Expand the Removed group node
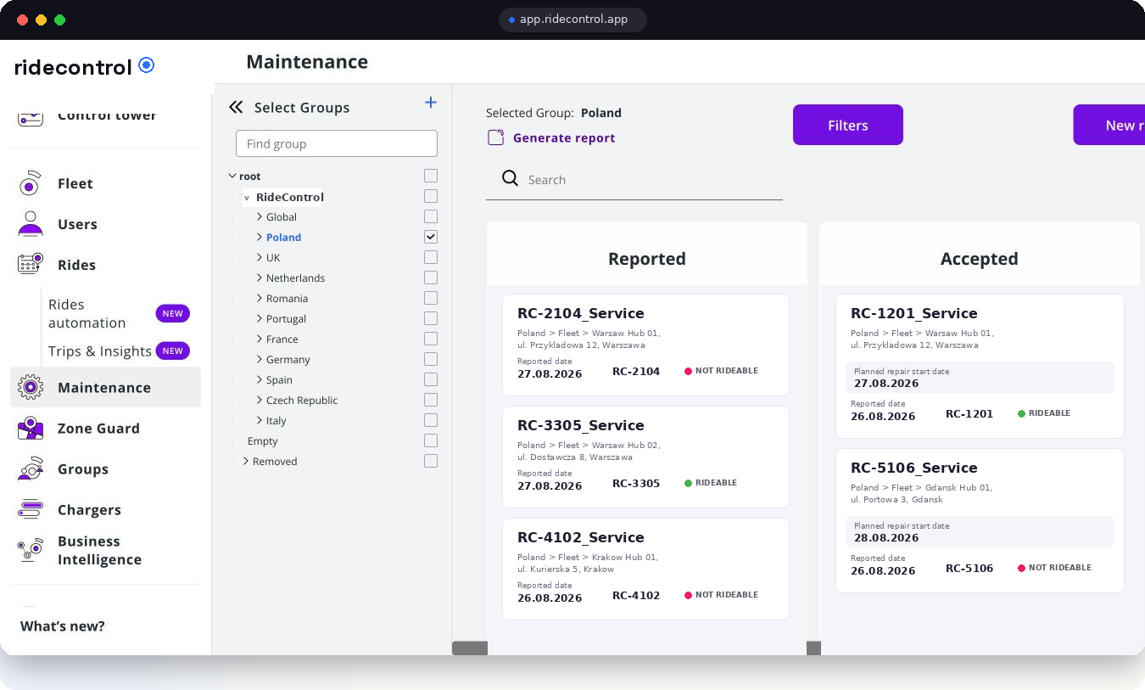The width and height of the screenshot is (1145, 690). click(246, 462)
